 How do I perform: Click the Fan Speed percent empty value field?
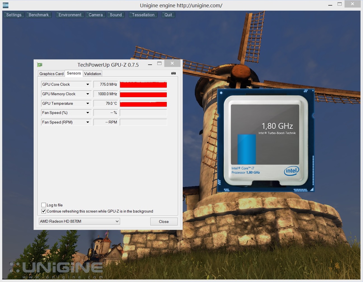tap(106, 113)
